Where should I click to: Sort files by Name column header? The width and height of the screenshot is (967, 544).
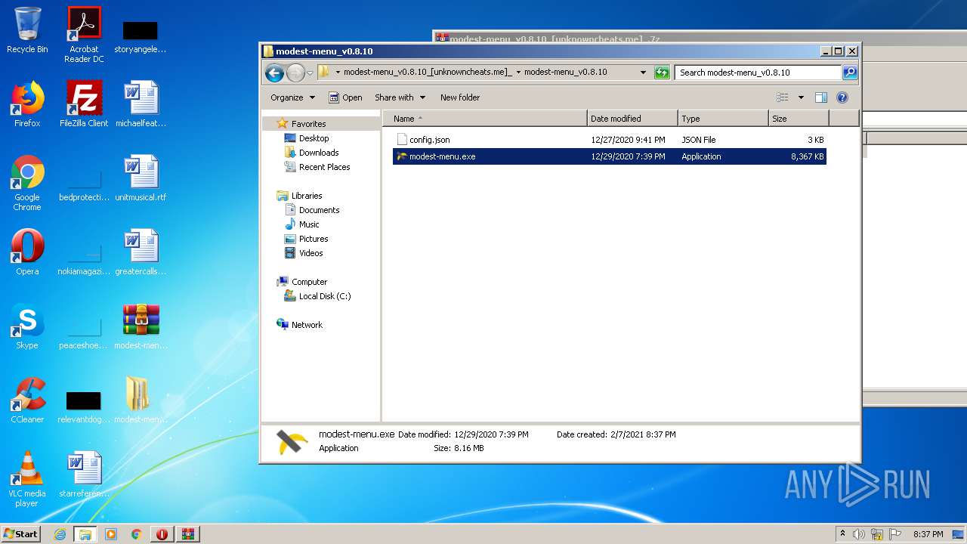[486, 119]
